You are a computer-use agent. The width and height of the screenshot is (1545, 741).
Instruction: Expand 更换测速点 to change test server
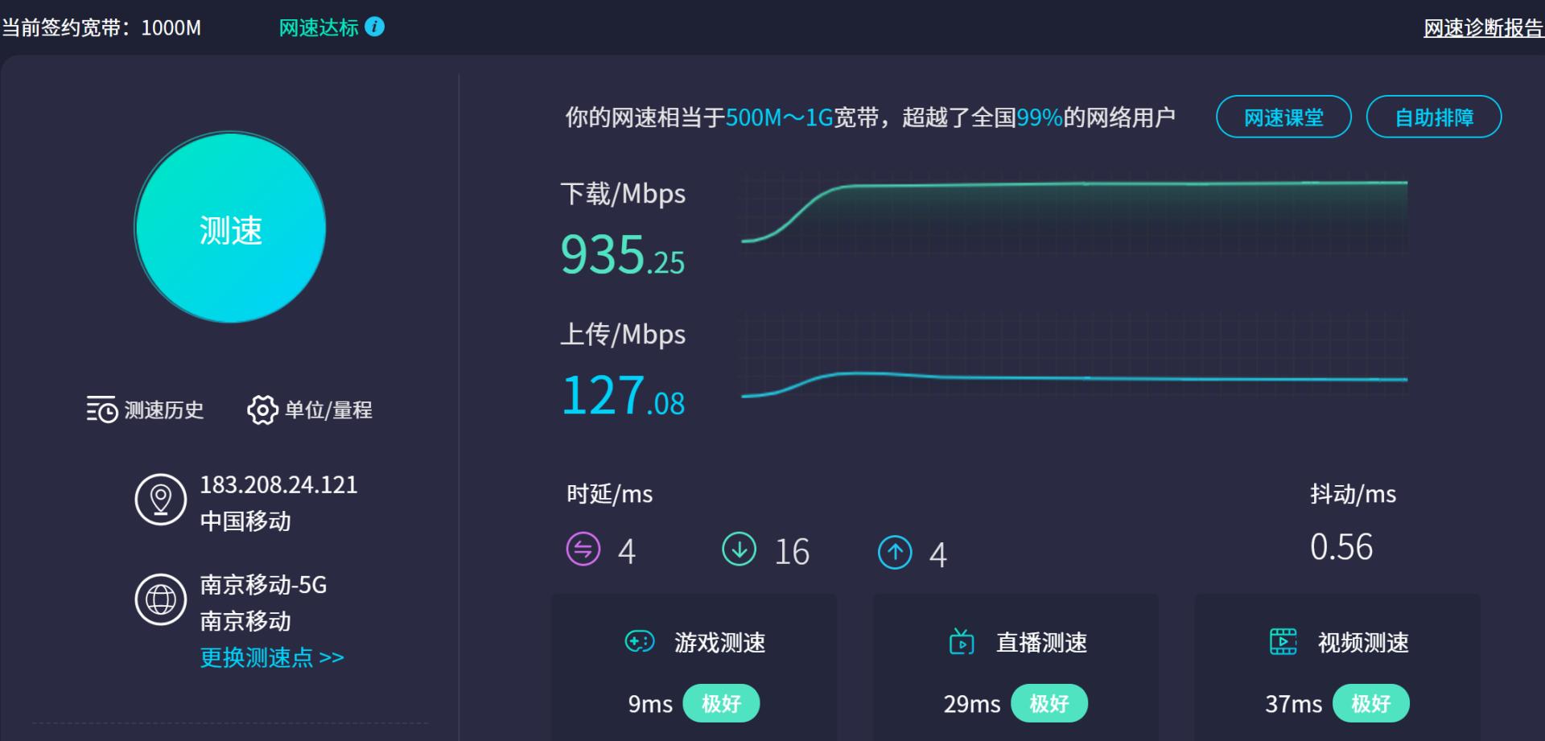pos(270,657)
